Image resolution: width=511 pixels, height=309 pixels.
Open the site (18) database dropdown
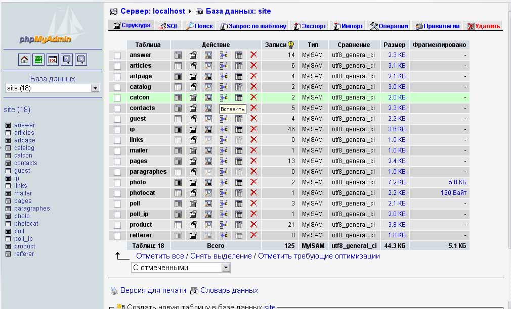pos(53,88)
